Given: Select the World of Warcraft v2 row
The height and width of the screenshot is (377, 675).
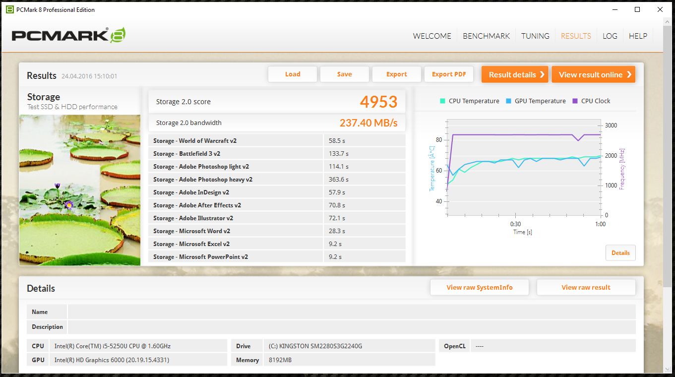Looking at the screenshot, I should point(277,141).
